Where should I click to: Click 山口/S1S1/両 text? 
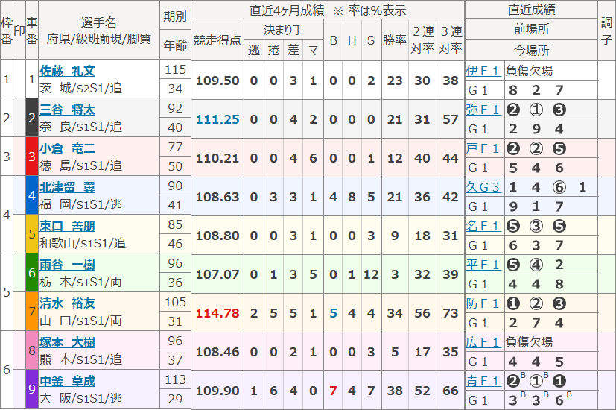click(81, 321)
